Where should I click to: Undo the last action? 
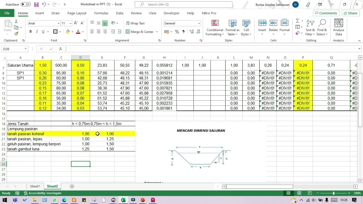[x=44, y=5]
